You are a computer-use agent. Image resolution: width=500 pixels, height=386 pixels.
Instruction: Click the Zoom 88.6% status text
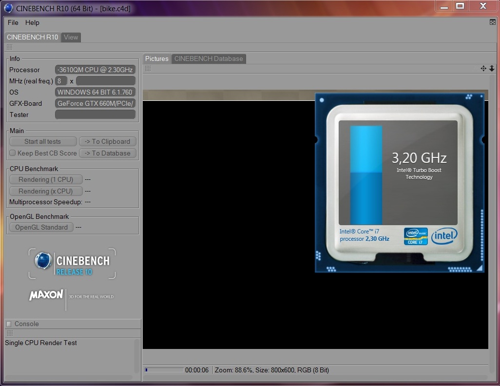pos(233,370)
